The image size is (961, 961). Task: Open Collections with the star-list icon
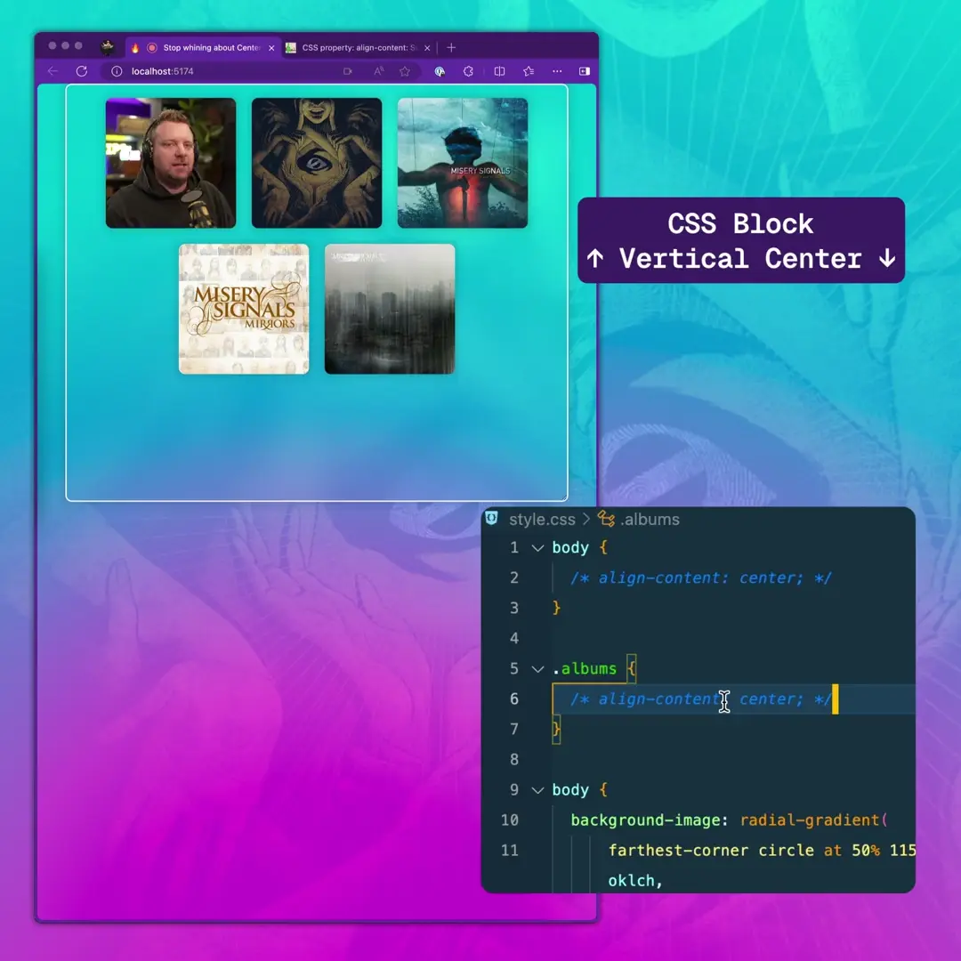(x=529, y=71)
